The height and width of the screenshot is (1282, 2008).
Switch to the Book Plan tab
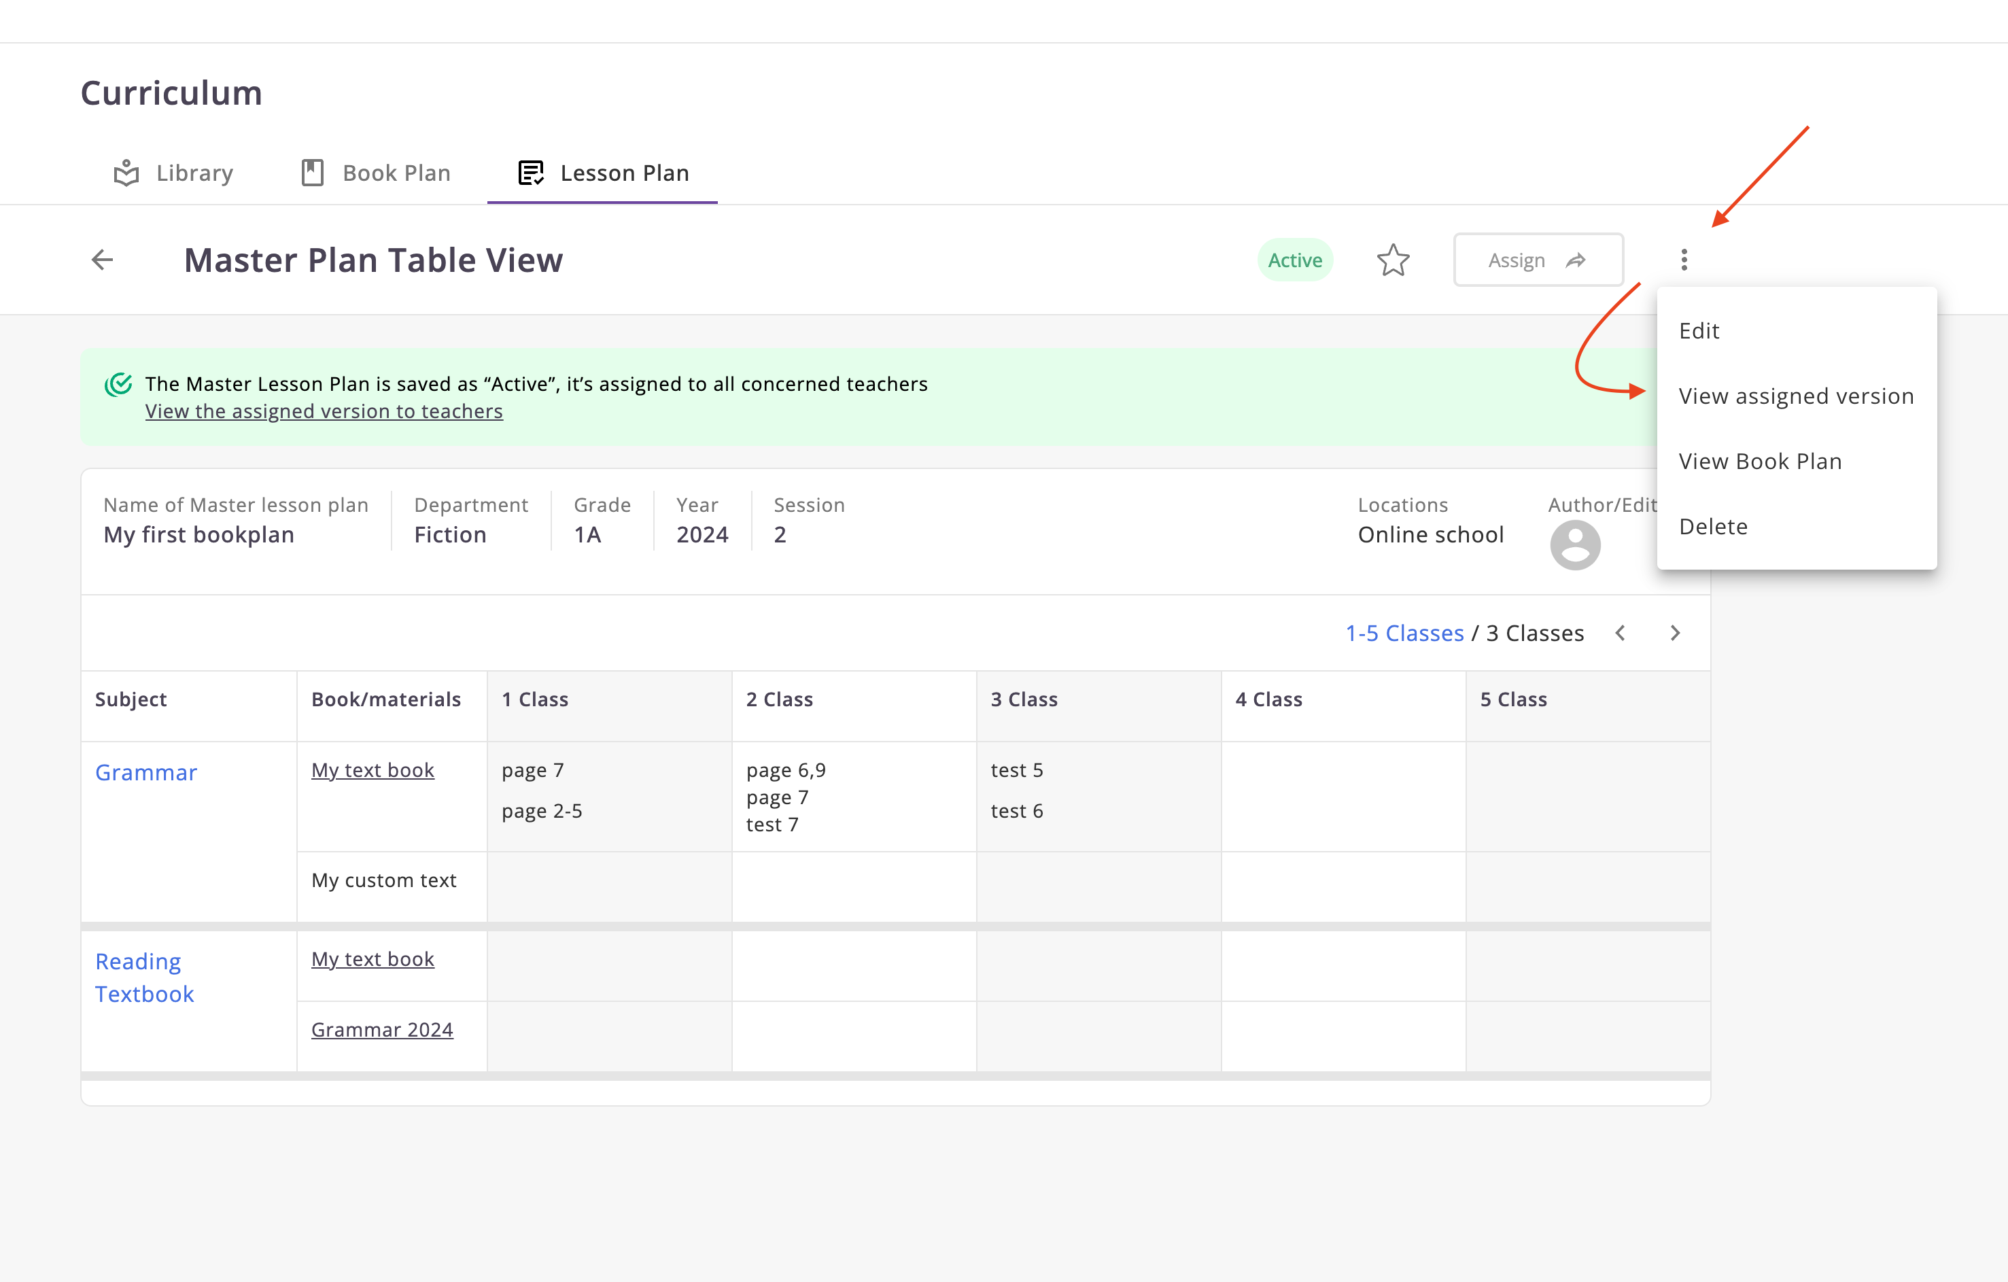(376, 173)
